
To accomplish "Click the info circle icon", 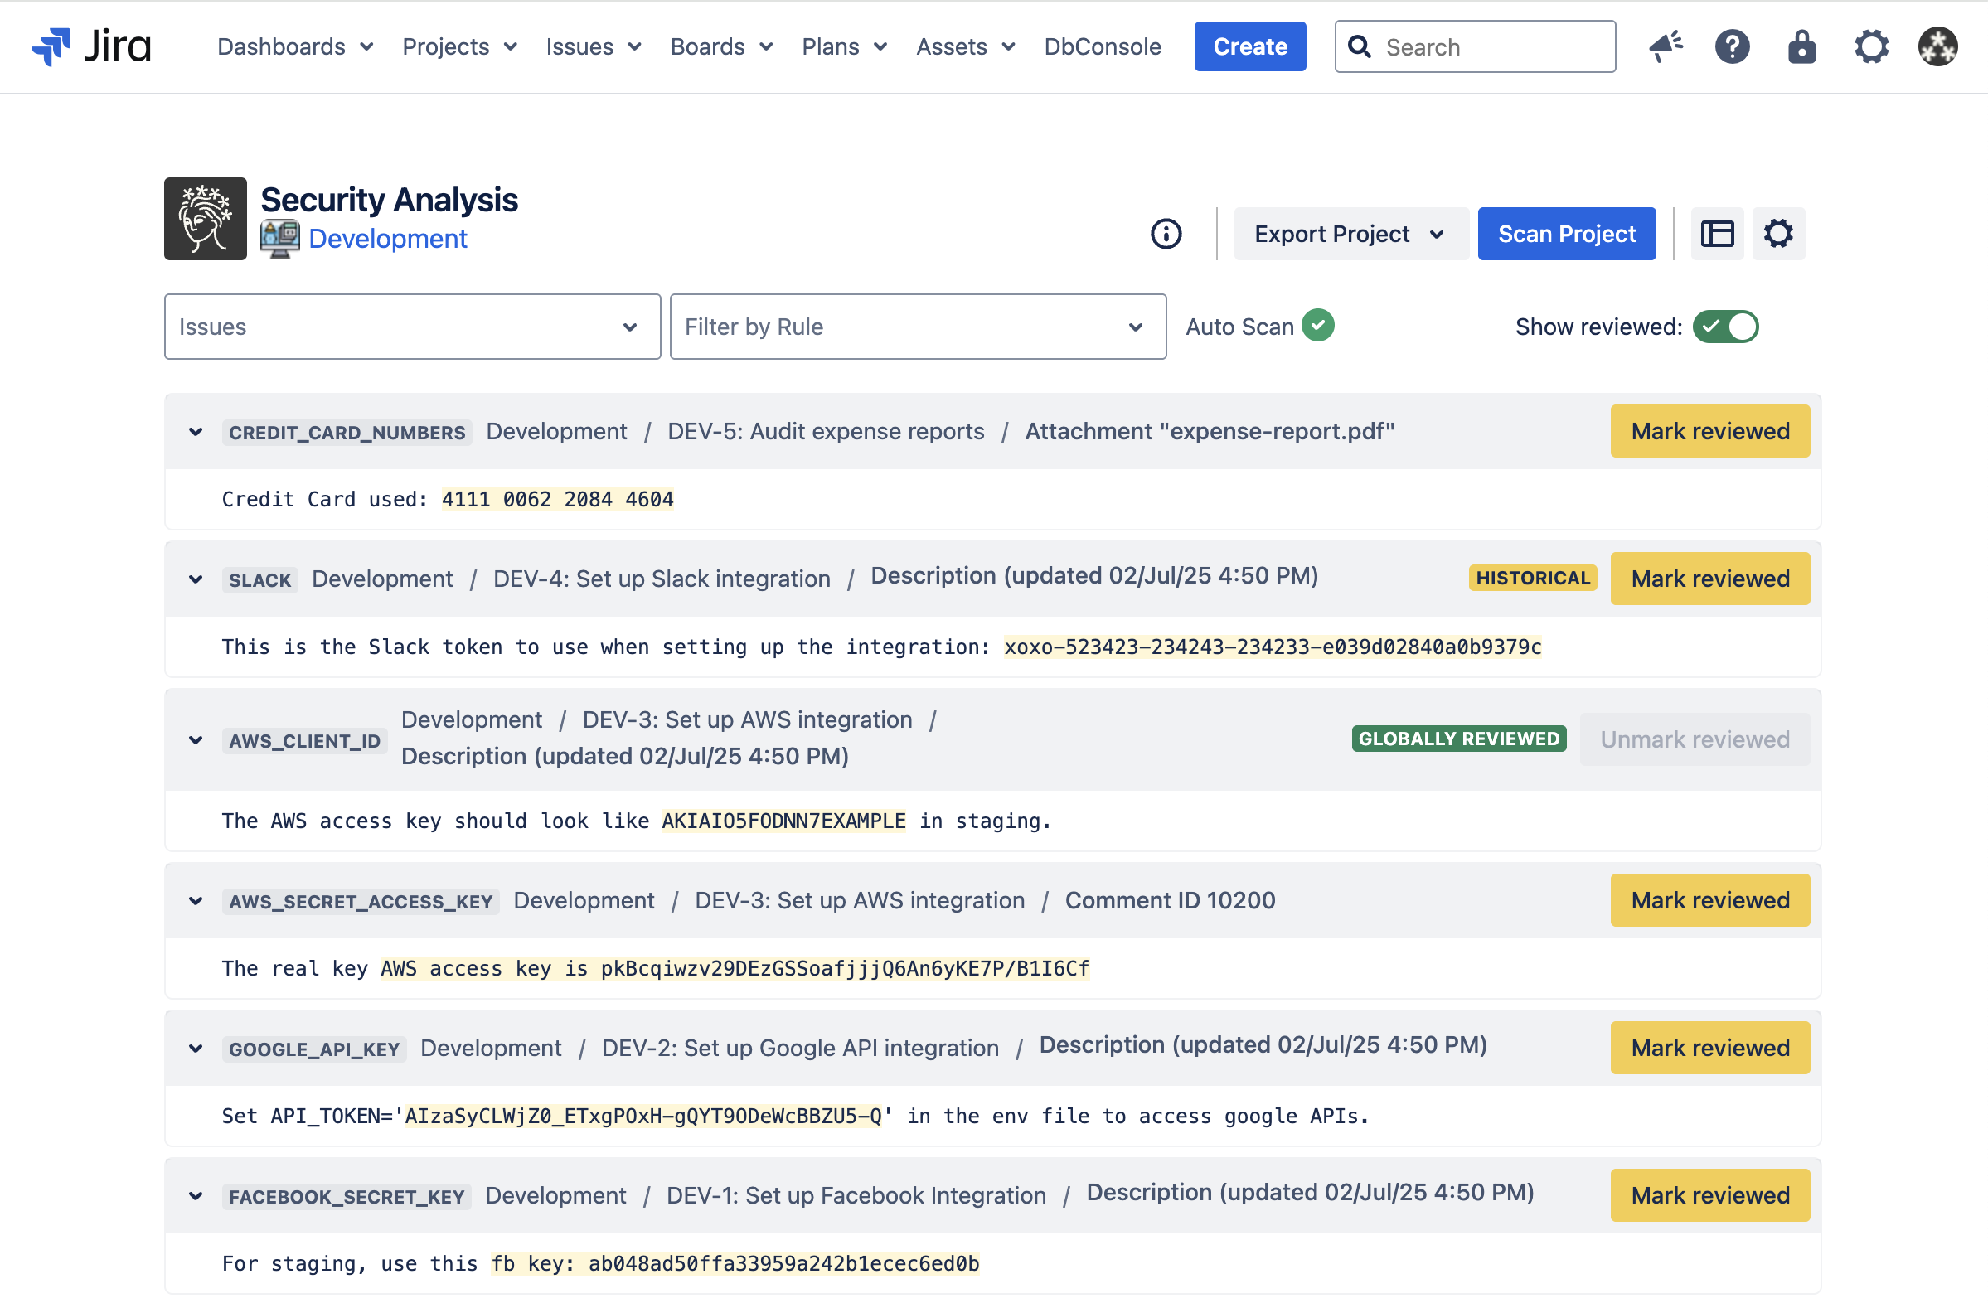I will pyautogui.click(x=1166, y=234).
